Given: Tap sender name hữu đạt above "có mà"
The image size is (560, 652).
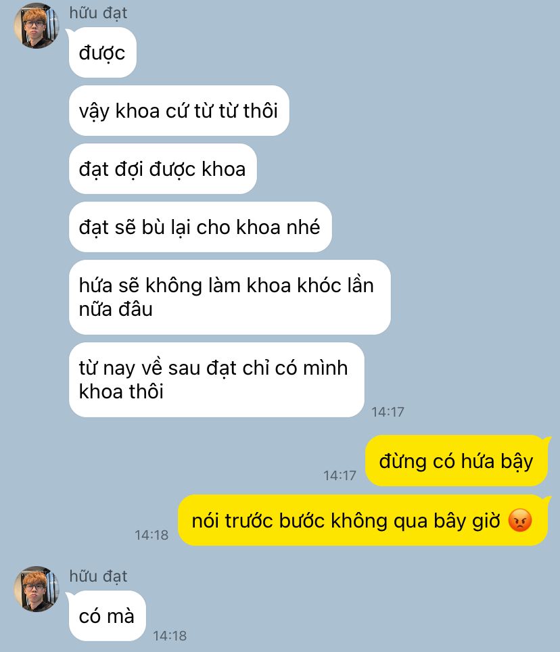Looking at the screenshot, I should click(98, 576).
